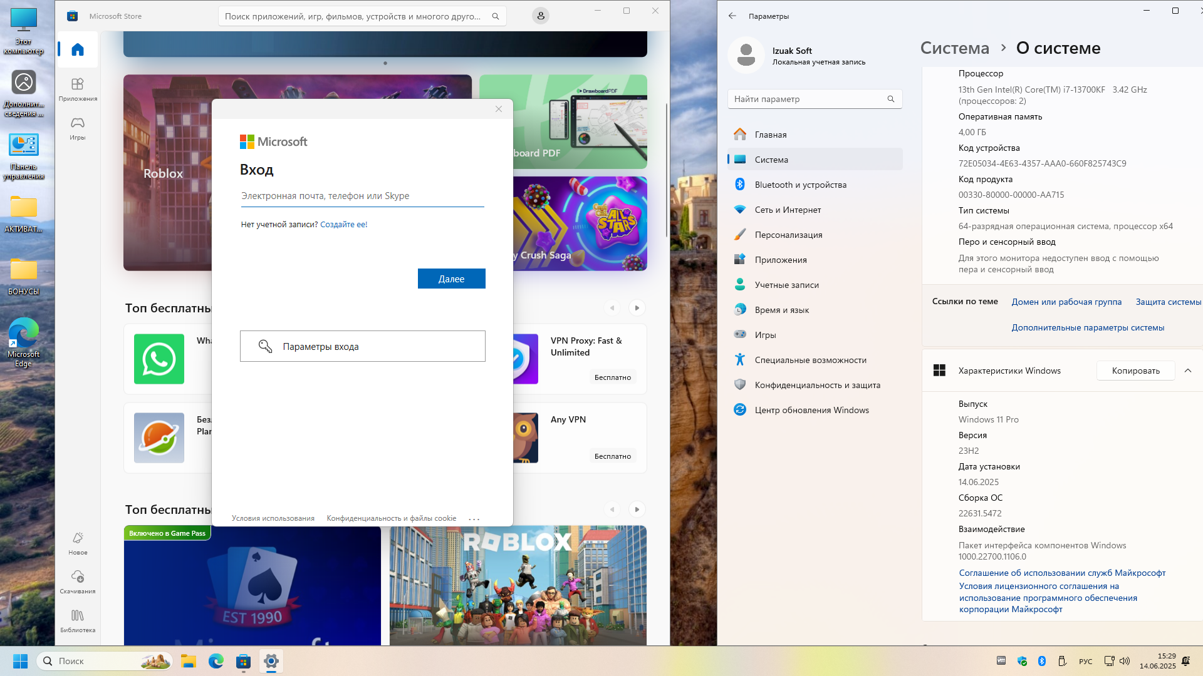The image size is (1203, 676).
Task: Select АКТИВАТ... folder on desktop
Action: (24, 214)
